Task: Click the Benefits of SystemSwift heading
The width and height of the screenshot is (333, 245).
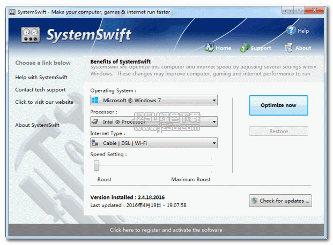Action: (121, 62)
